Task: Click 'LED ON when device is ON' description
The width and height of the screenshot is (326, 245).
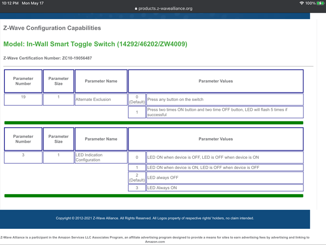Action: pyautogui.click(x=225, y=168)
